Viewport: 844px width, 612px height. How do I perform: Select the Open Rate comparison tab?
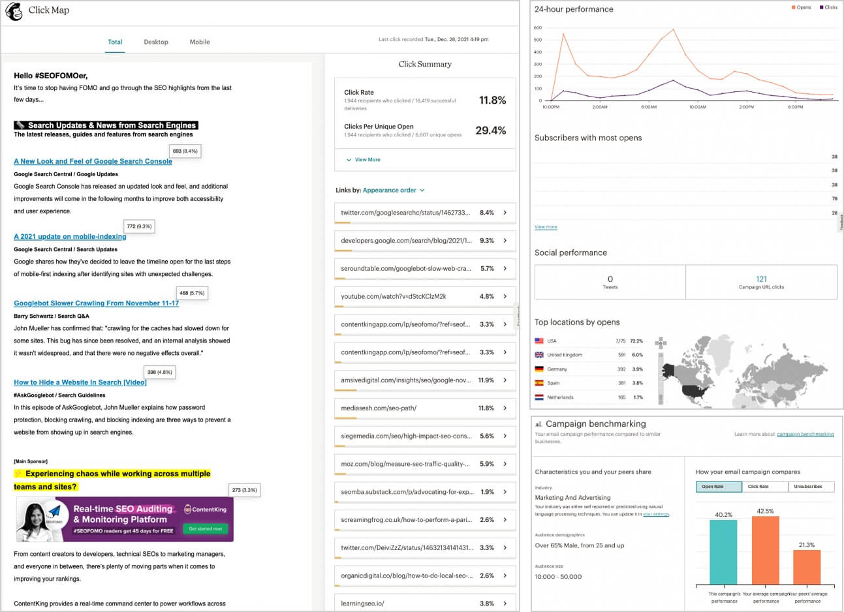[x=719, y=487]
